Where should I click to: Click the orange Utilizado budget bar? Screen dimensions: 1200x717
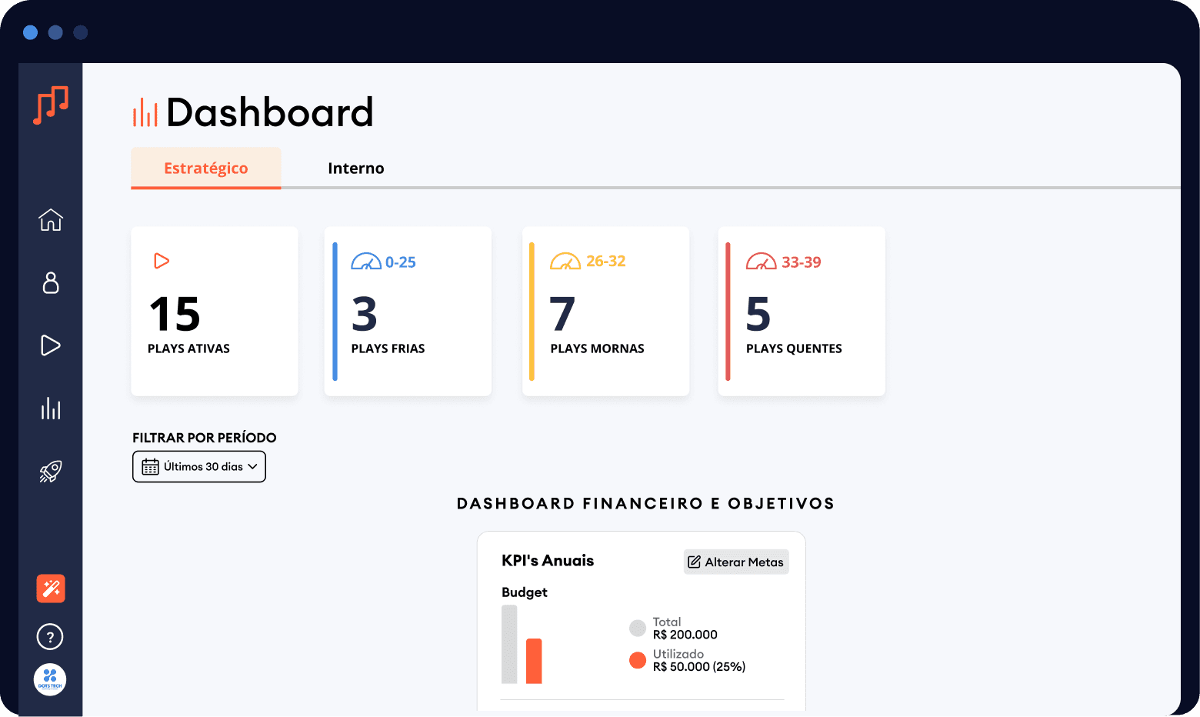point(534,660)
